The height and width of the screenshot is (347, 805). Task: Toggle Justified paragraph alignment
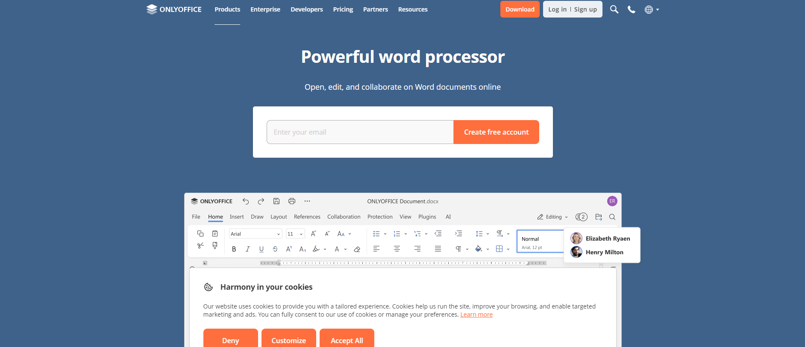tap(438, 249)
